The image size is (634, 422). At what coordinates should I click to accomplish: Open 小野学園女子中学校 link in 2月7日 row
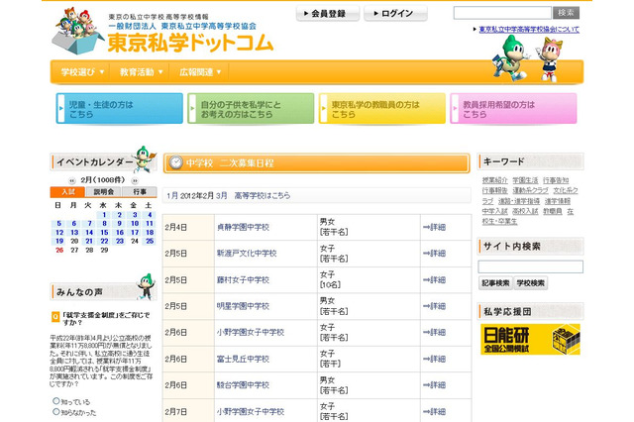[x=251, y=411]
